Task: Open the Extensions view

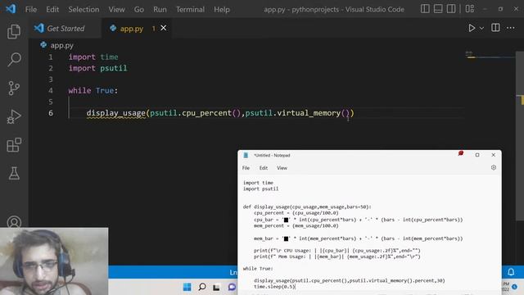Action: click(x=14, y=145)
